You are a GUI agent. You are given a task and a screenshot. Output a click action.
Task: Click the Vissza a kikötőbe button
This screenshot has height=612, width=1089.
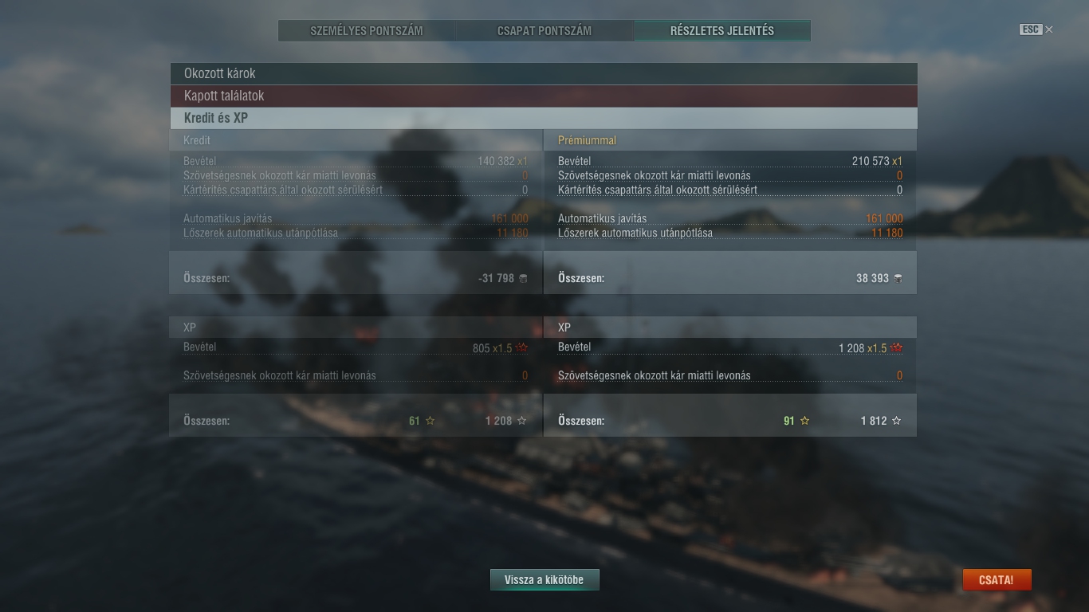click(544, 580)
